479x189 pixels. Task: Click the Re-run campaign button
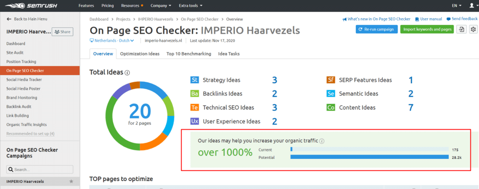376,29
